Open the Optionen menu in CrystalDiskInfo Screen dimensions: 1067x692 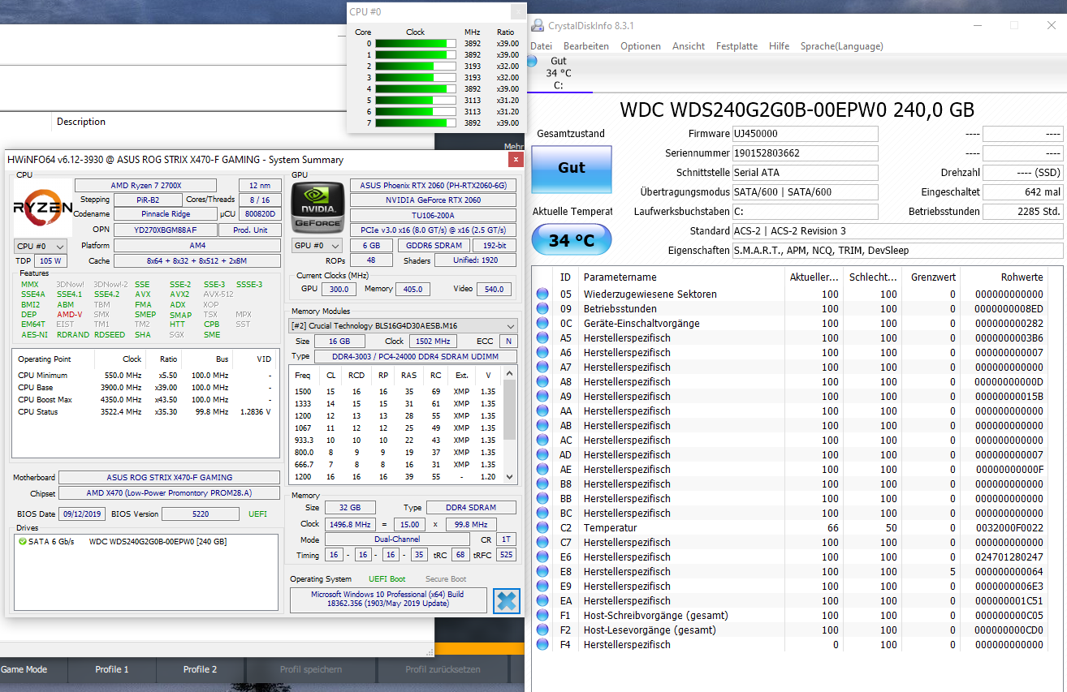[641, 46]
